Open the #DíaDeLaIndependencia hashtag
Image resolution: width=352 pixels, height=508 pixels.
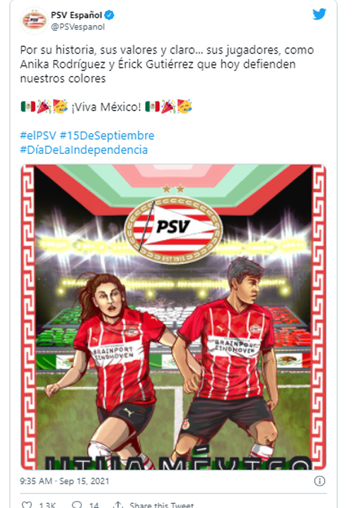click(84, 150)
